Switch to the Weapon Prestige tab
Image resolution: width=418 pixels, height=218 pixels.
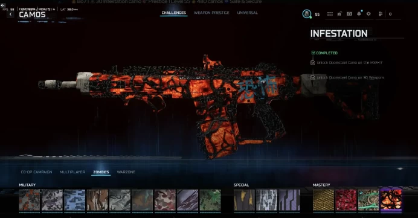click(211, 13)
